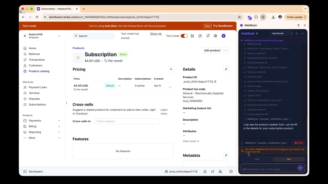Switch WebBrain to Act mode
This screenshot has width=328, height=184.
pos(289,159)
